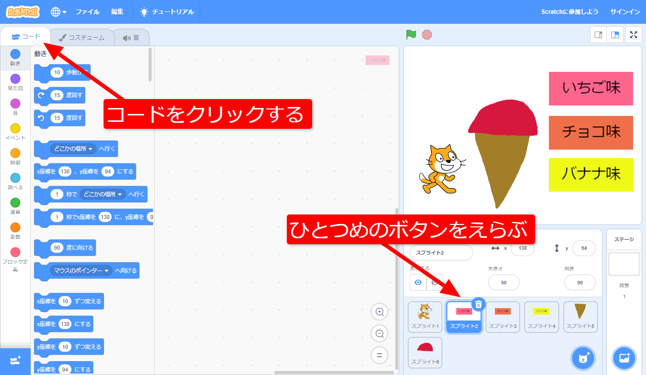Screen dimensions: 646x375
Task: Open the choose a backdrop button
Action: tap(624, 358)
